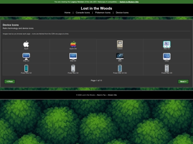Choose the teal iMac G3 icon
The image size is (193, 144).
(x=167, y=44)
